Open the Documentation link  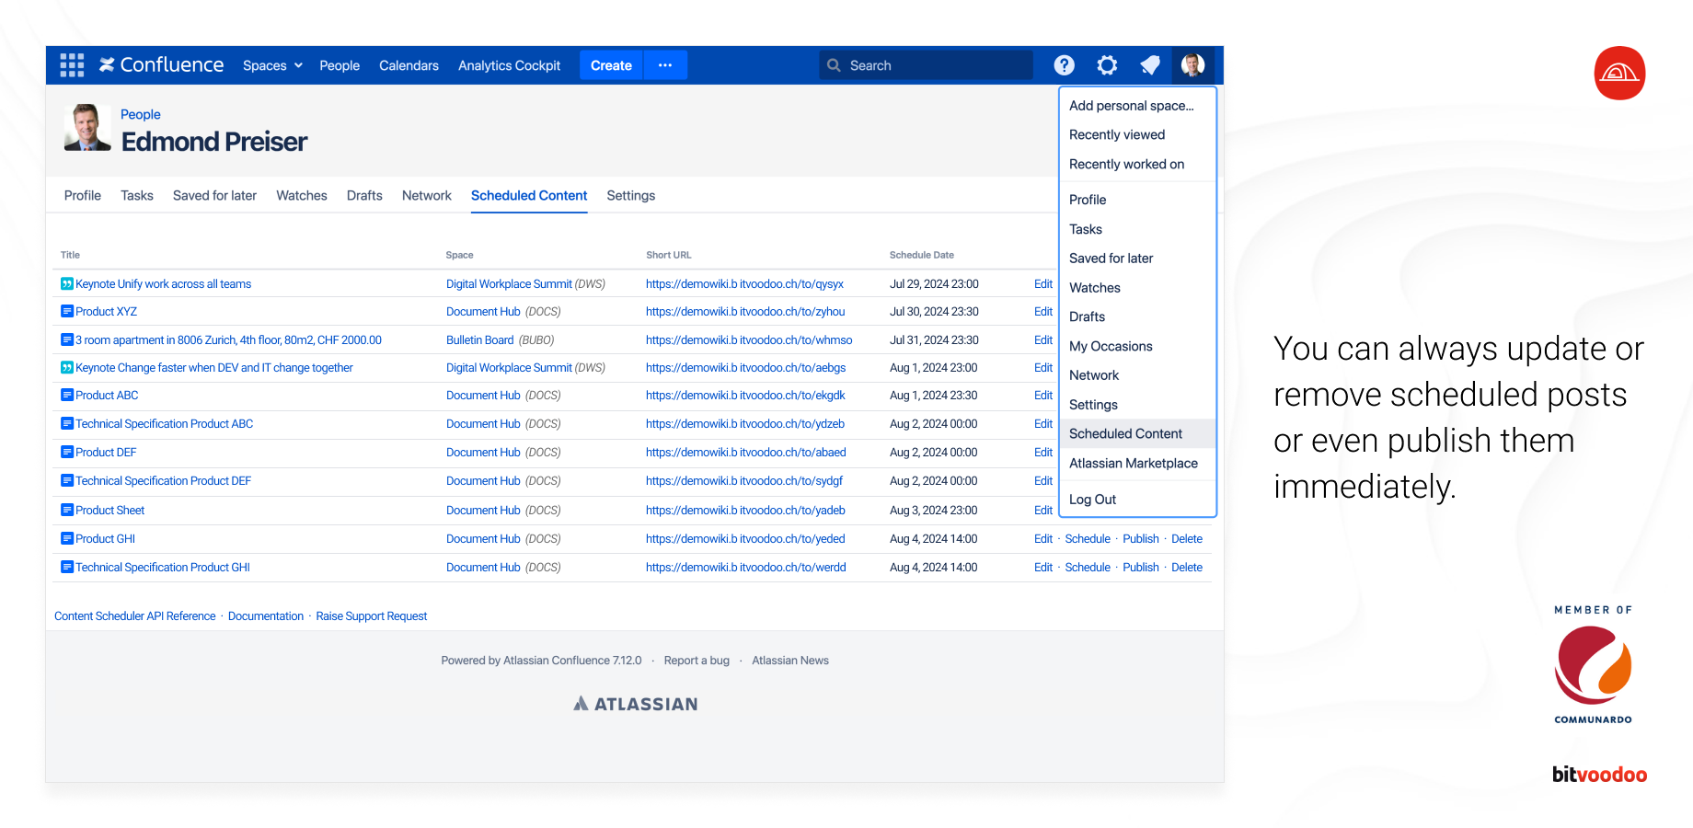pyautogui.click(x=266, y=616)
